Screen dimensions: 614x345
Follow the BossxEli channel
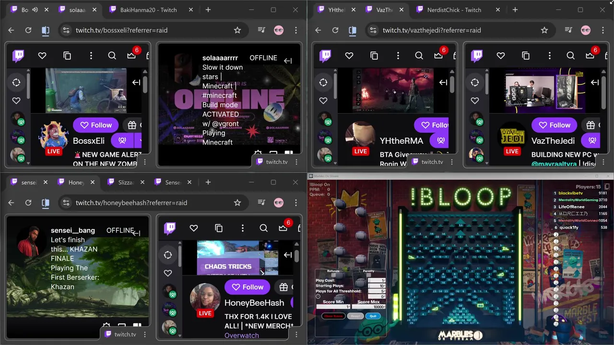pyautogui.click(x=96, y=125)
